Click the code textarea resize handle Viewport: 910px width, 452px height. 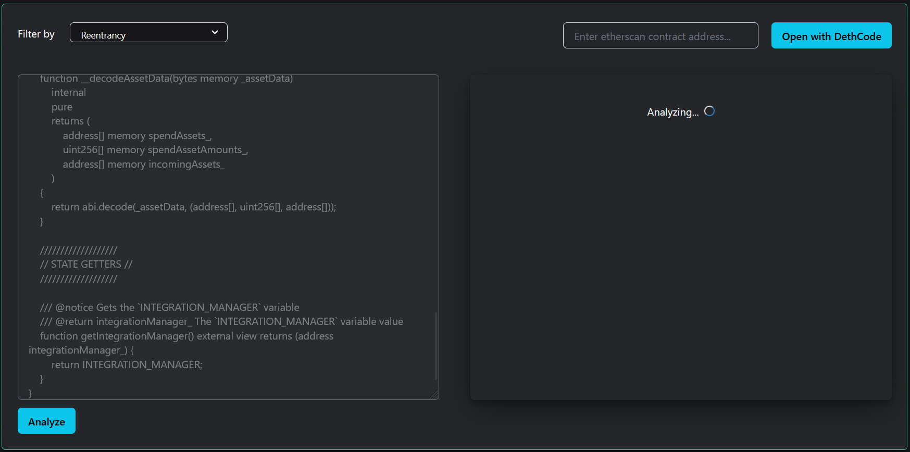[434, 395]
